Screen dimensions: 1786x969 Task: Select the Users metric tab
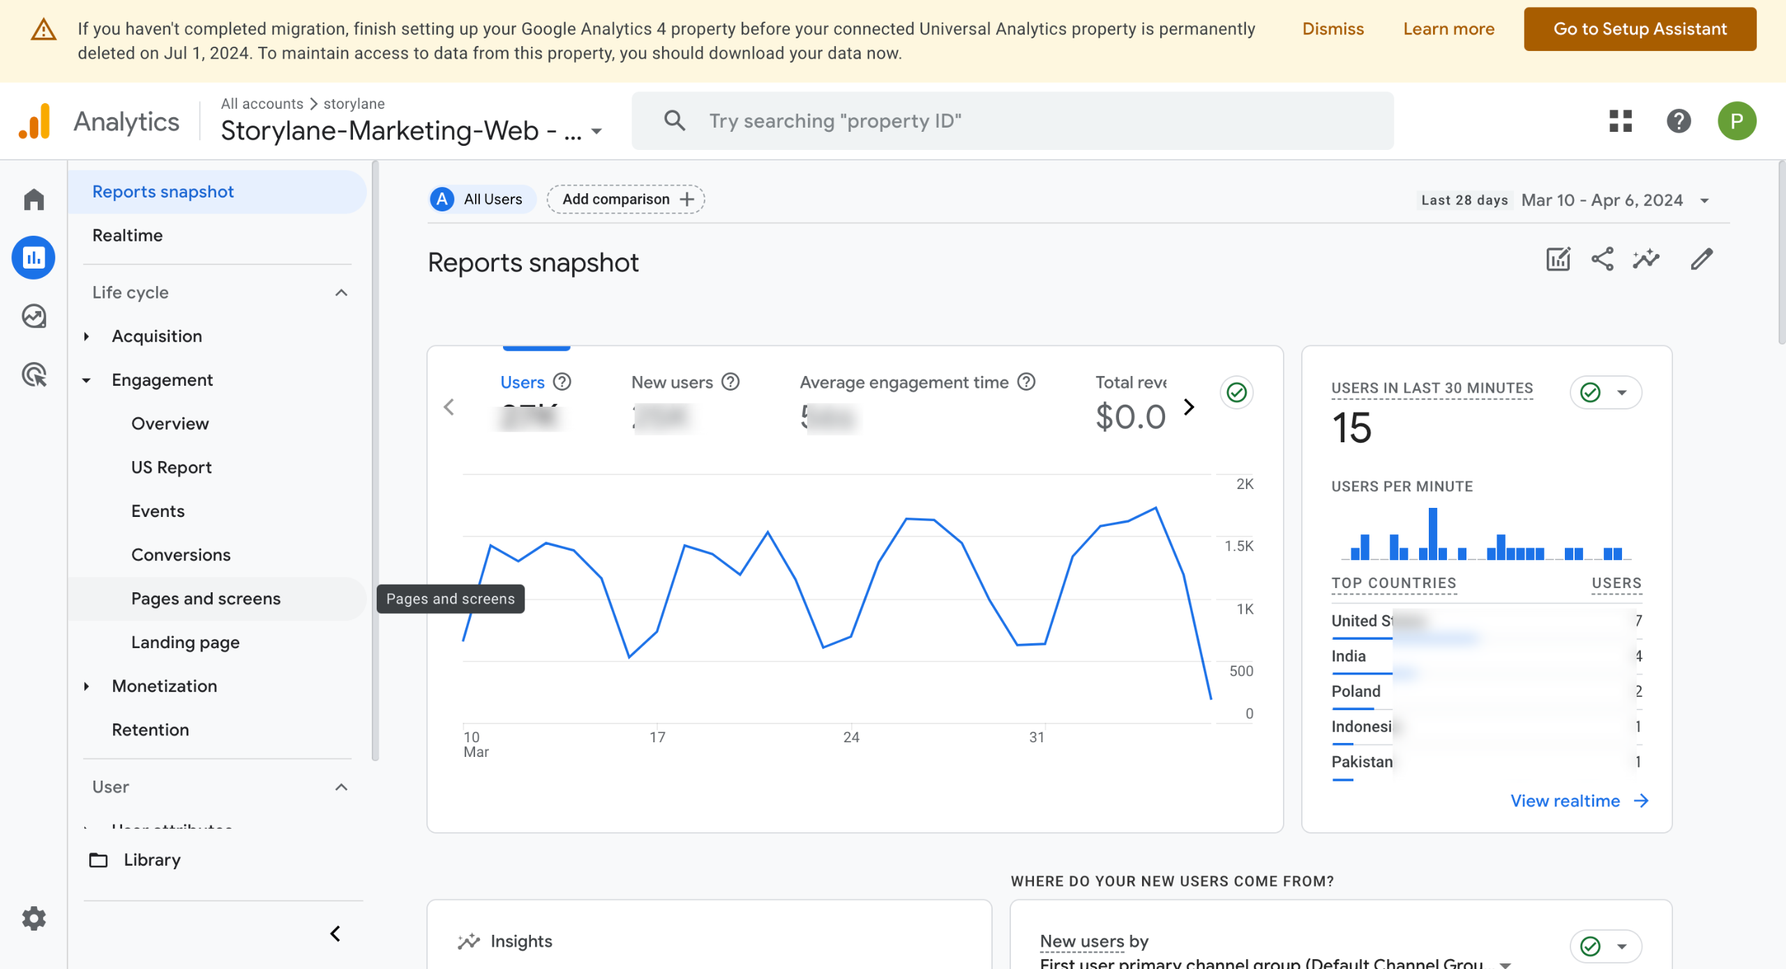click(522, 382)
